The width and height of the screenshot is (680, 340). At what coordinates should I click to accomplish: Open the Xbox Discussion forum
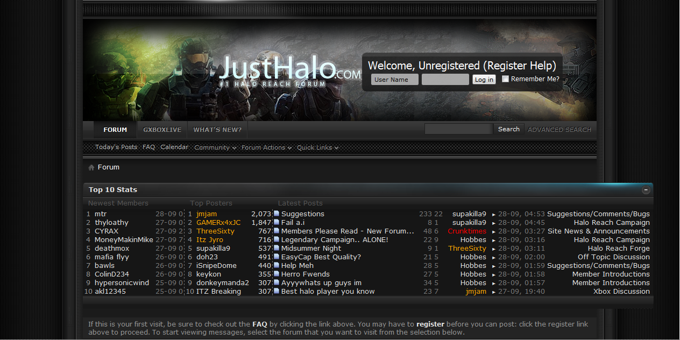click(x=621, y=292)
